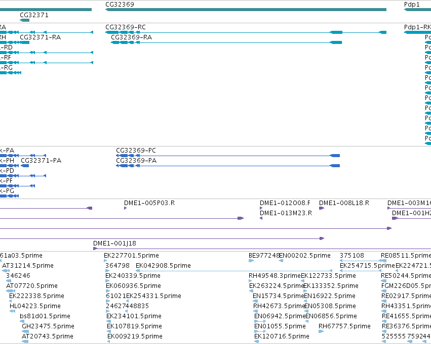Open EST 'EK227701.5prime'
Viewport: 431px width, 344px height.
click(x=131, y=256)
